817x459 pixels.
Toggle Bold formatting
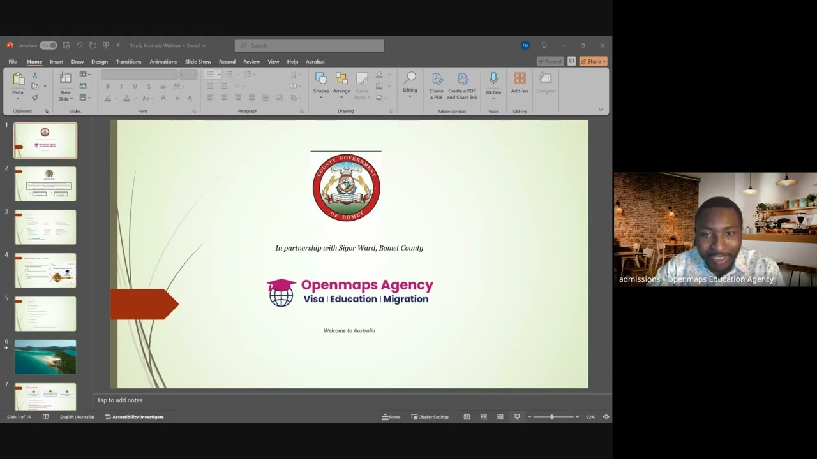click(x=107, y=86)
